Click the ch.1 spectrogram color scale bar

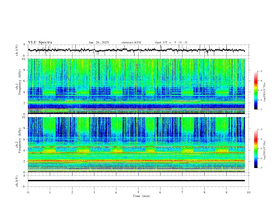point(256,90)
